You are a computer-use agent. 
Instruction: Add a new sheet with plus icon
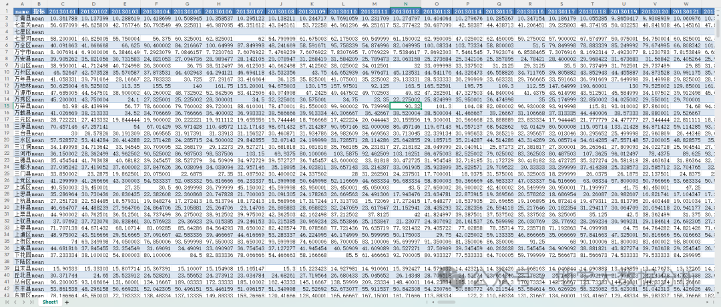[67, 302]
